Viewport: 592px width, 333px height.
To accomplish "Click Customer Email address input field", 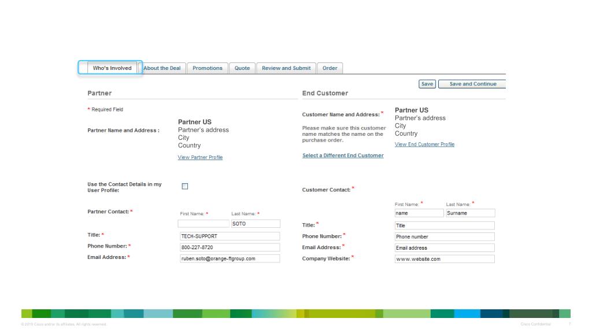I will point(445,247).
